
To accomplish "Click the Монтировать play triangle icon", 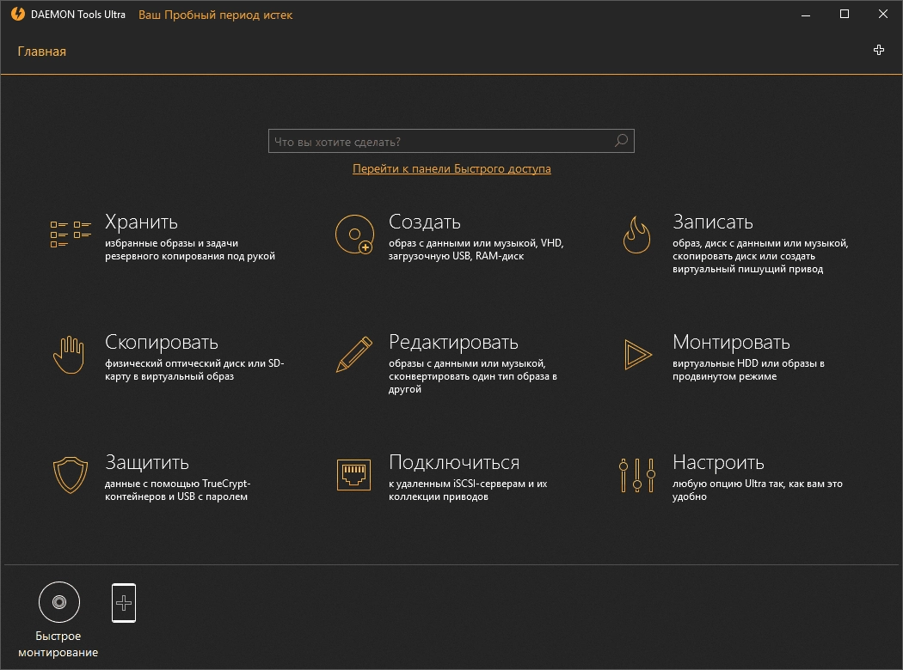I will 638,354.
